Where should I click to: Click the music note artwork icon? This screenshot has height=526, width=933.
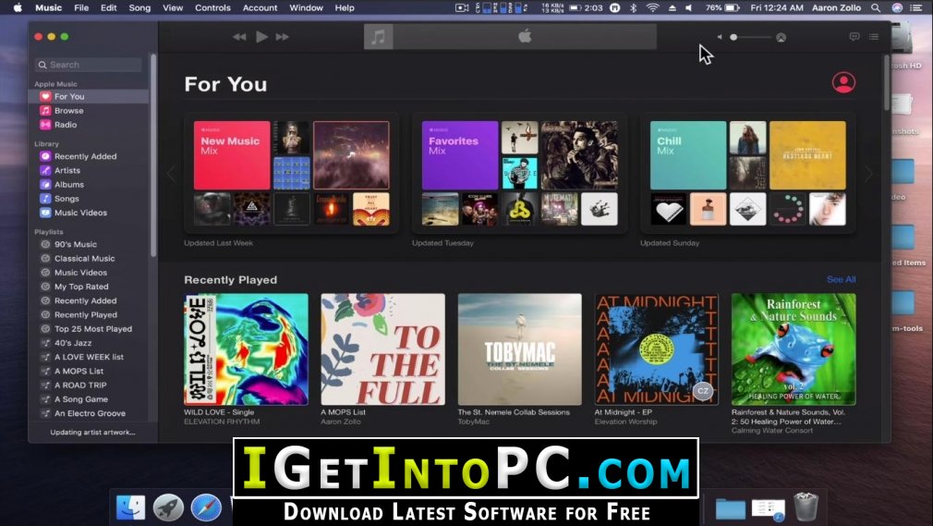coord(379,37)
